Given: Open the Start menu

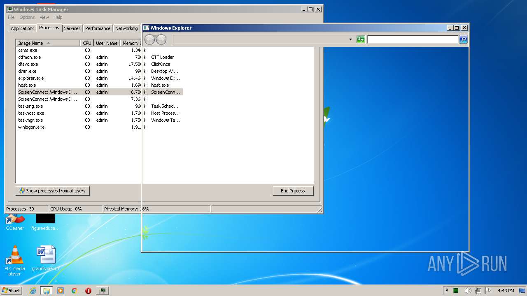Looking at the screenshot, I should tap(11, 291).
